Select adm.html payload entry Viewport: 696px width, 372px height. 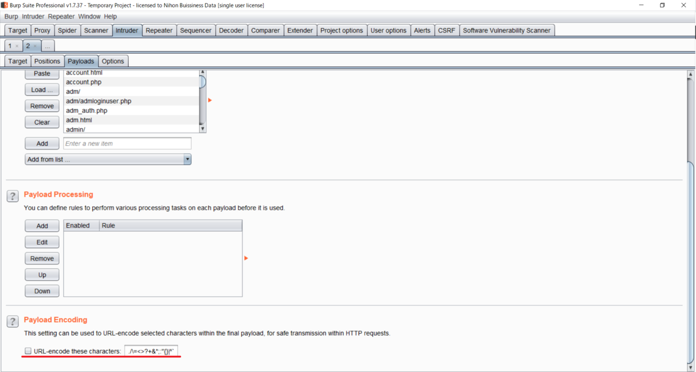(131, 120)
